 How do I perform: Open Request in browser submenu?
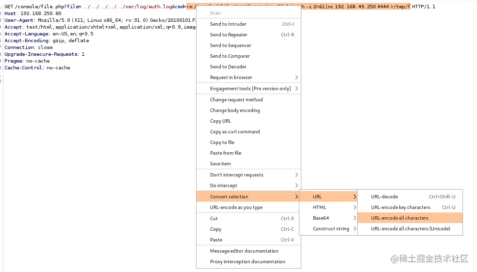(248, 77)
